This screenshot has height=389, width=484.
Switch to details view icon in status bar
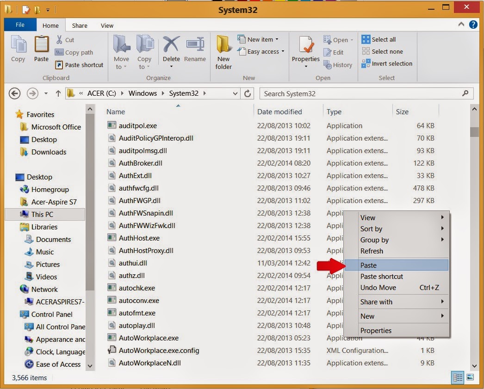(458, 377)
